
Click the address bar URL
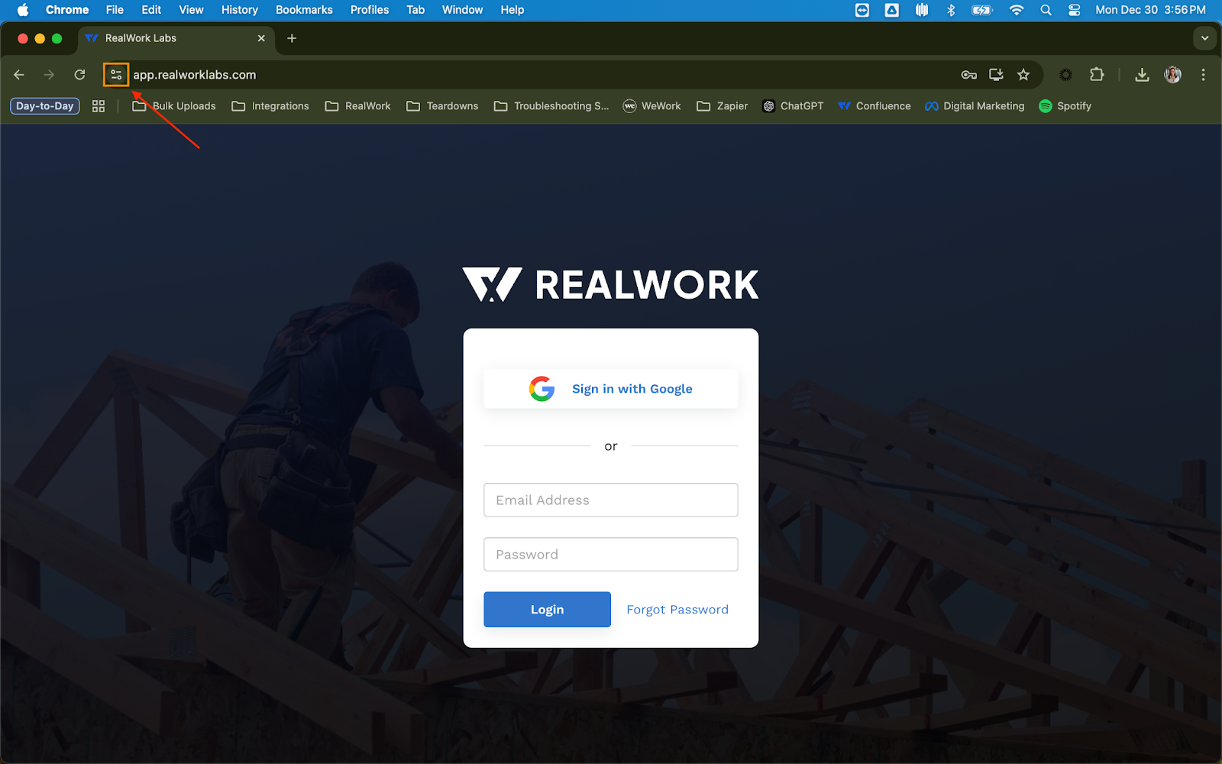tap(195, 75)
